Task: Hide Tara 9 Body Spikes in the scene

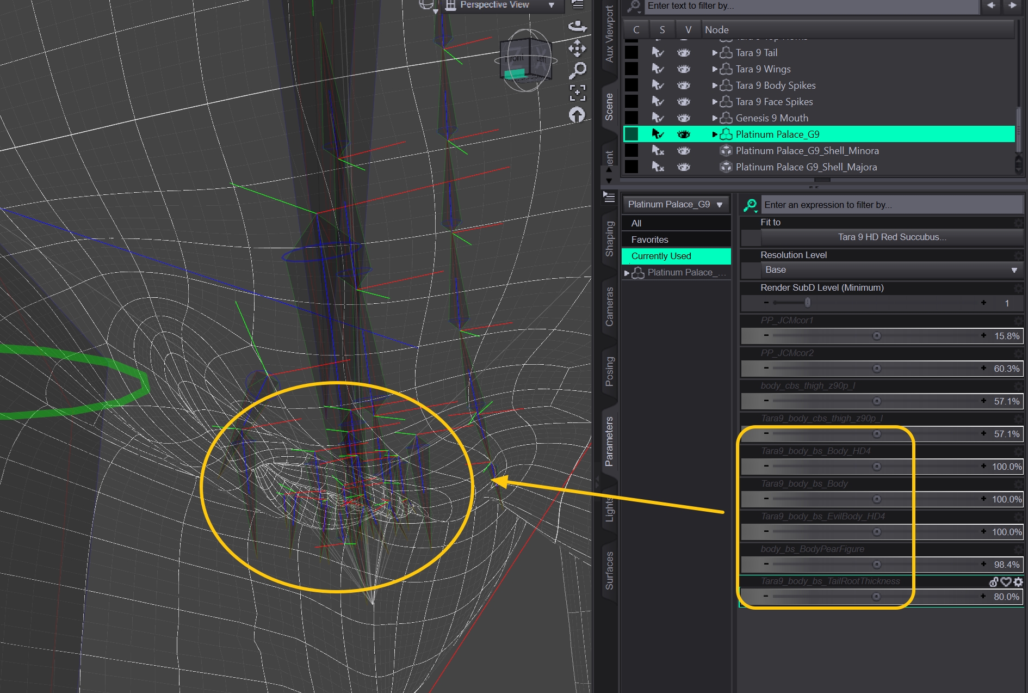Action: click(684, 85)
